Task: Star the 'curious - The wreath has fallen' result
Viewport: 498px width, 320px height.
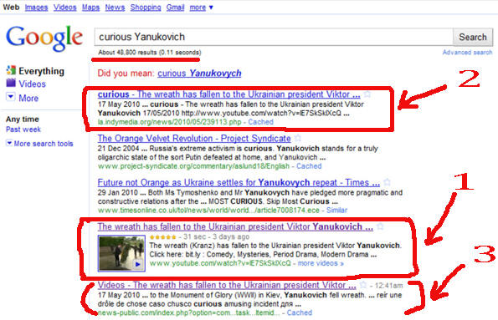Action: tap(367, 94)
